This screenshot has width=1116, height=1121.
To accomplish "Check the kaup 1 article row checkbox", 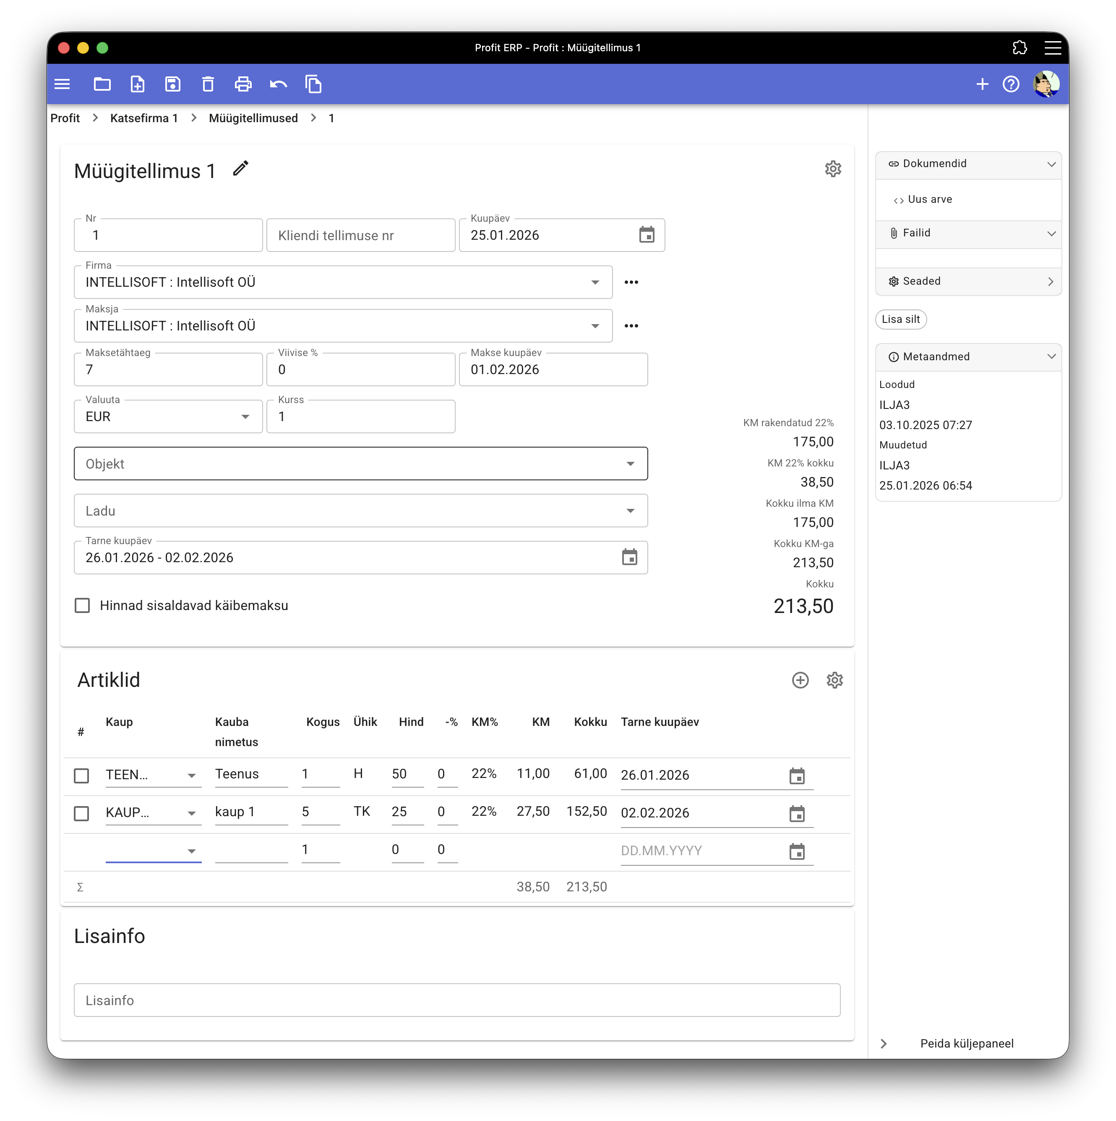I will pos(82,814).
